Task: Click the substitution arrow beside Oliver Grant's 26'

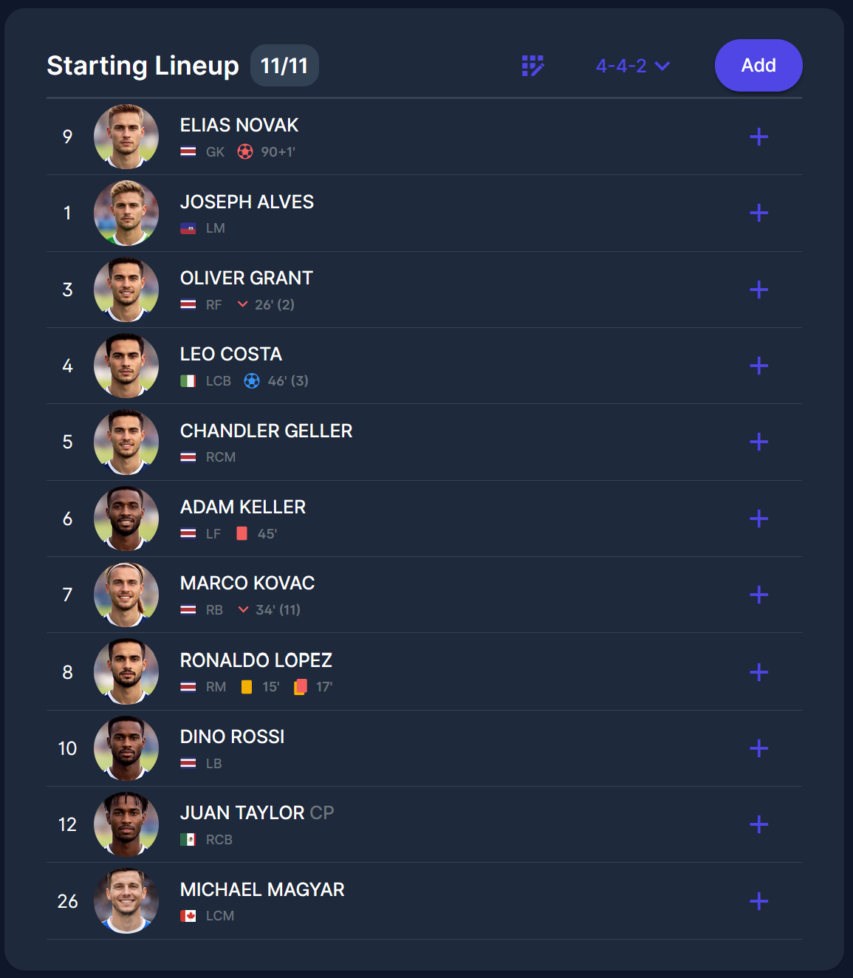Action: [x=242, y=304]
